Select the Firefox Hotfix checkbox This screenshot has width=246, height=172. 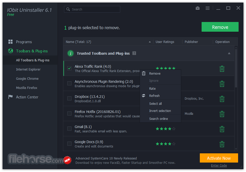point(69,113)
